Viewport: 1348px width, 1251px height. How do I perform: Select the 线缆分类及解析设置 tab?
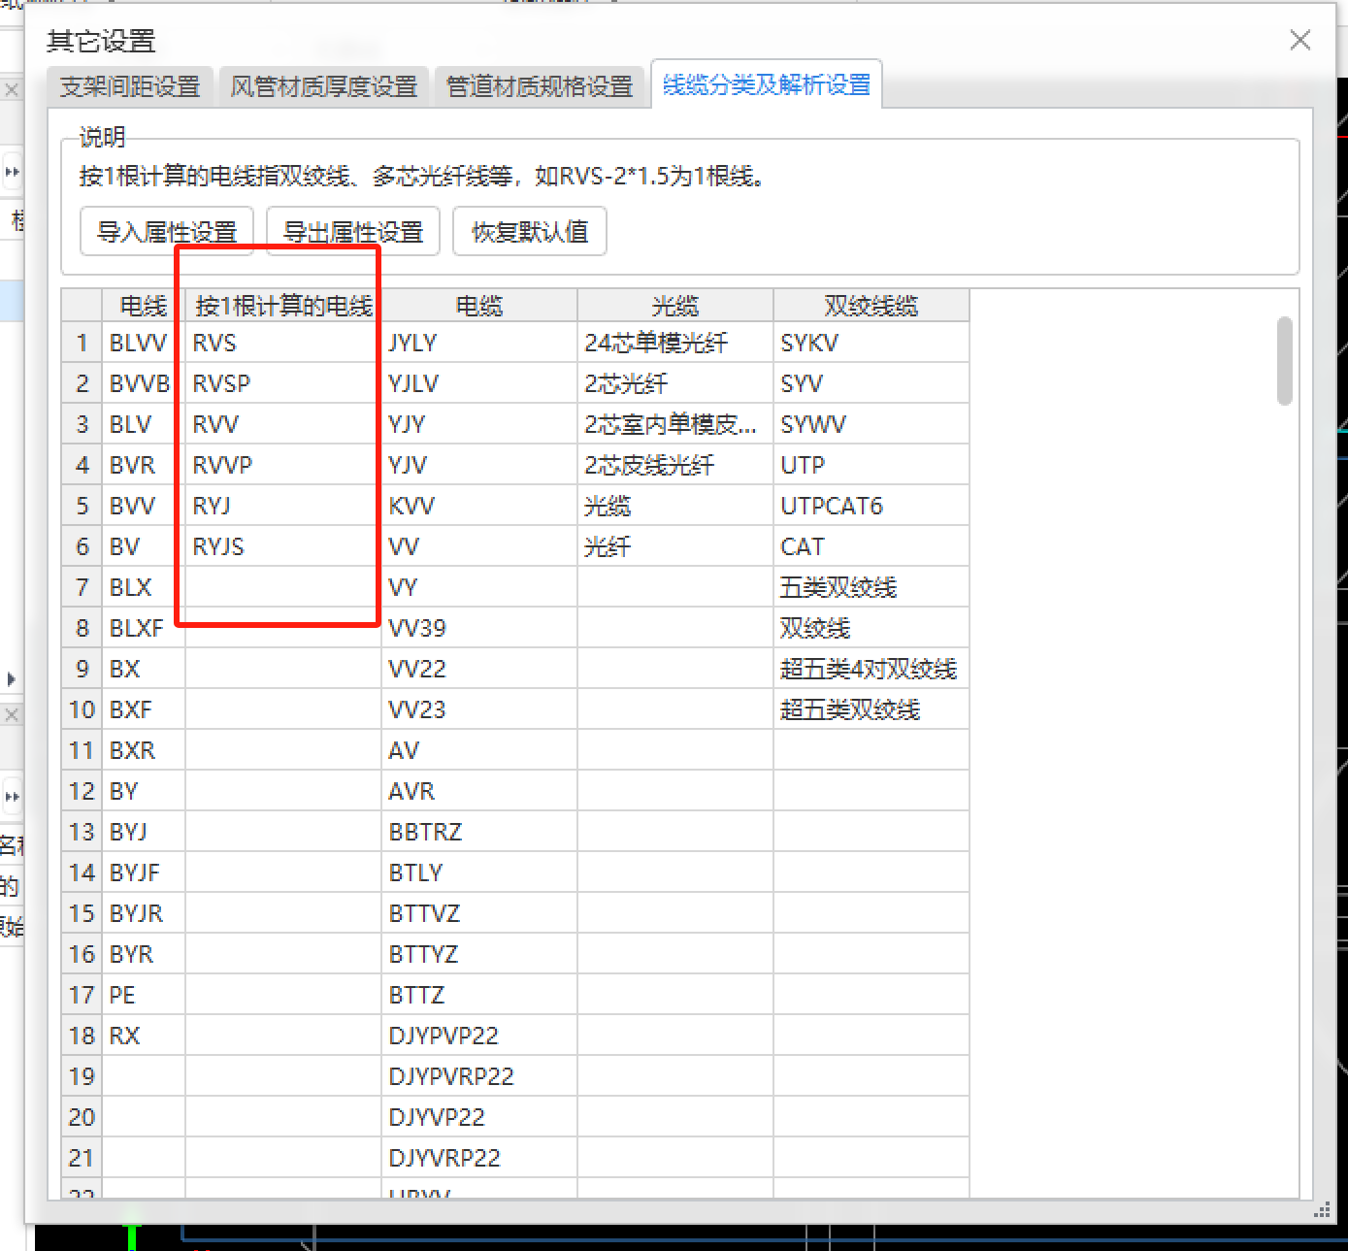pyautogui.click(x=767, y=84)
